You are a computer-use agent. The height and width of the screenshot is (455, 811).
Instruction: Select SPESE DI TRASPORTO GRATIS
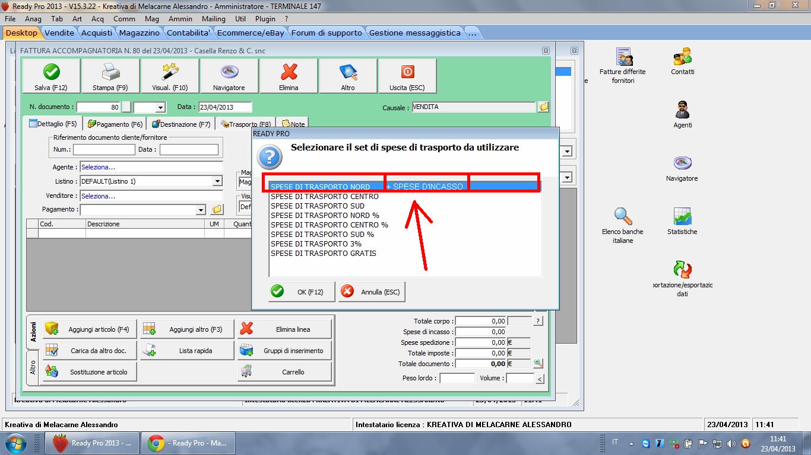click(x=405, y=253)
